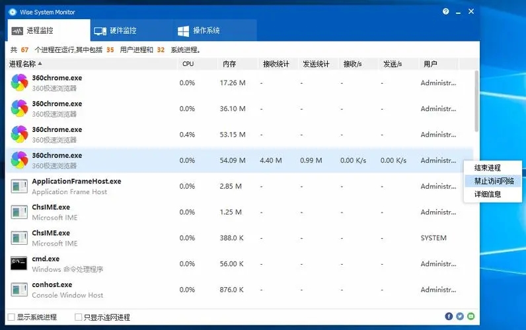This screenshot has height=330, width=526.
Task: Sort the list by CPU column
Action: point(188,64)
